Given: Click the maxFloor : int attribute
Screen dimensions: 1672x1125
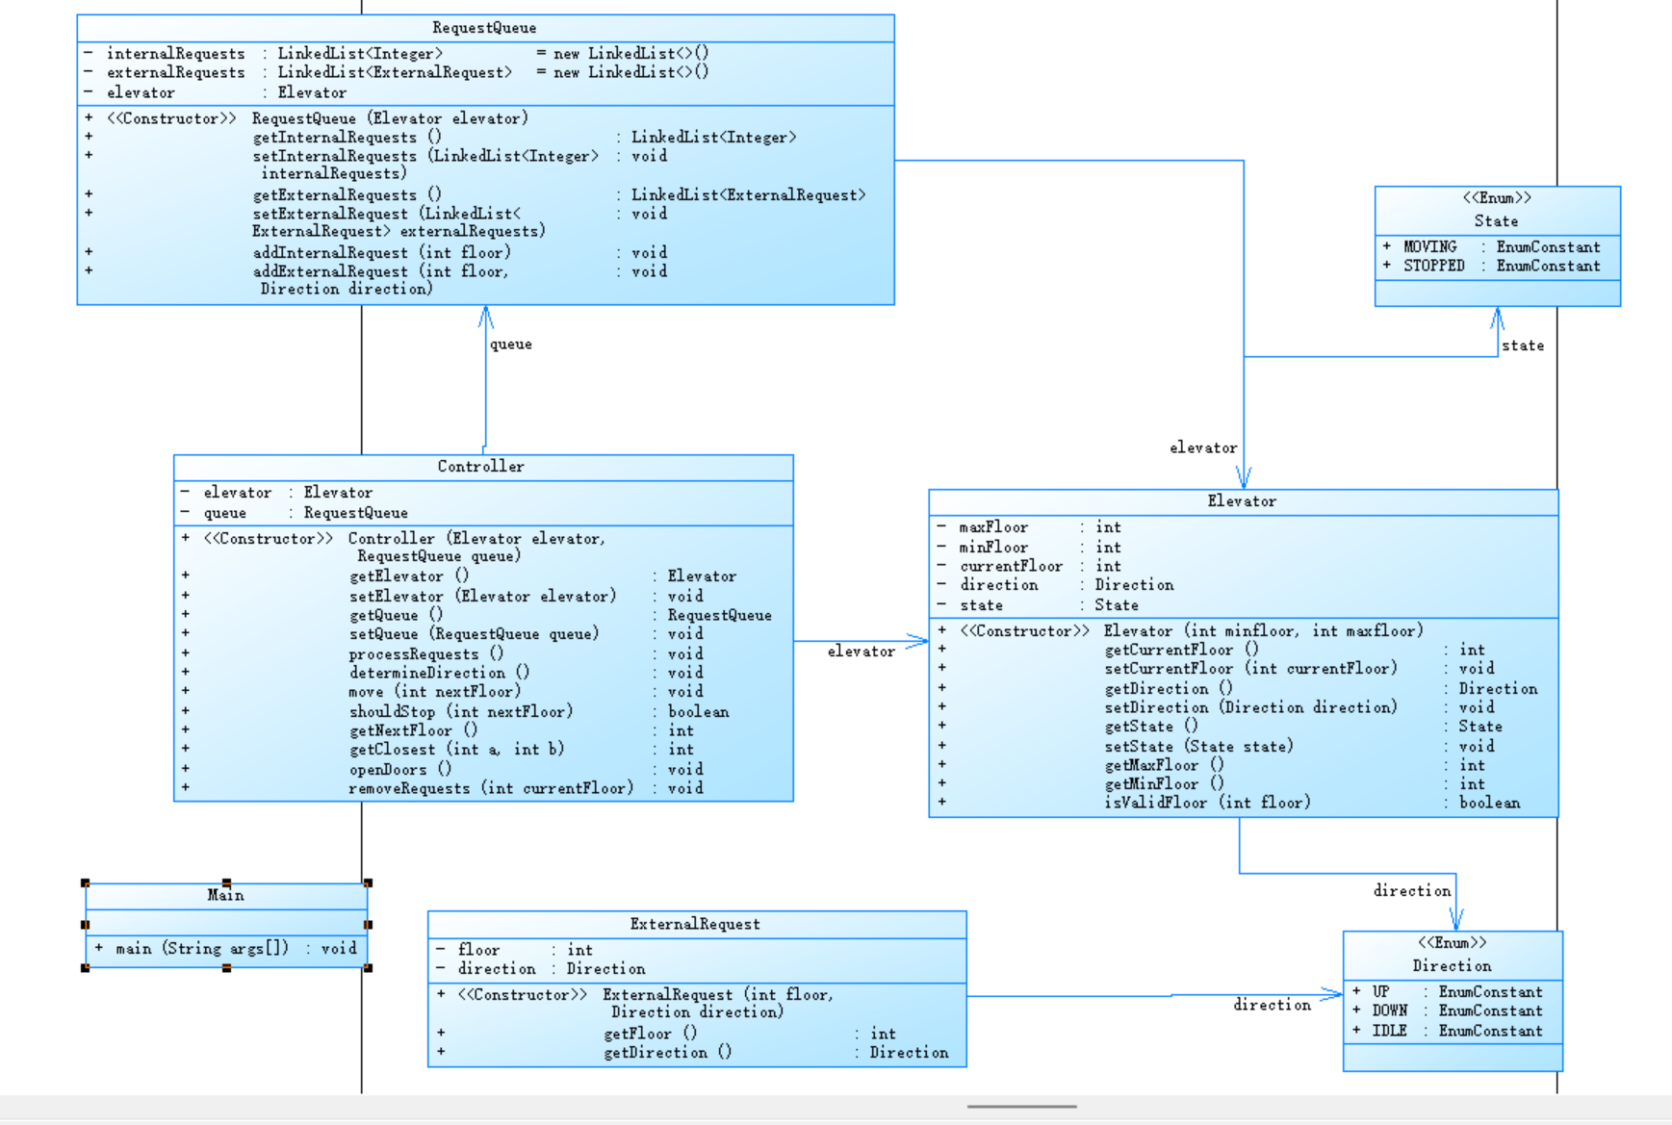Looking at the screenshot, I should pos(1029,527).
